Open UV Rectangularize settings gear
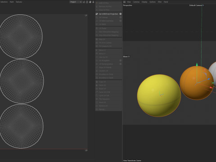This screenshot has height=162, width=216. coord(121,64)
